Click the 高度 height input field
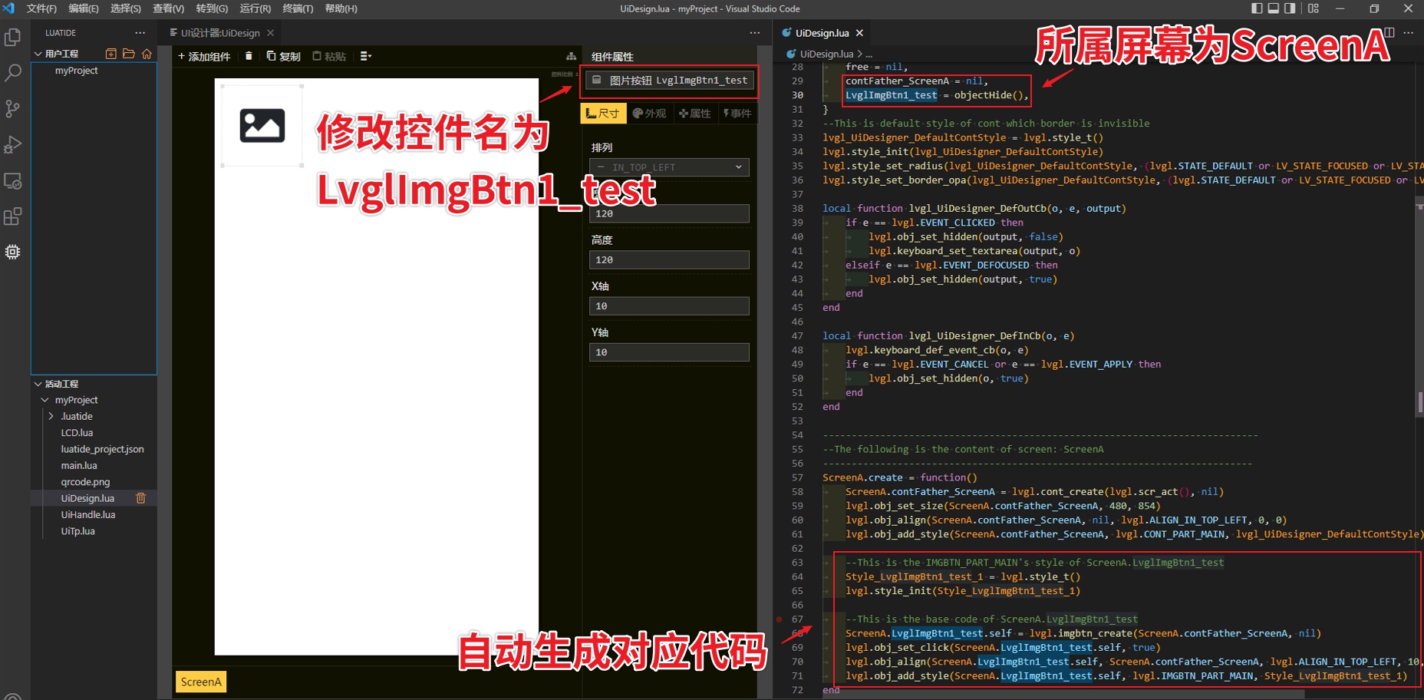This screenshot has width=1424, height=700. [x=668, y=259]
